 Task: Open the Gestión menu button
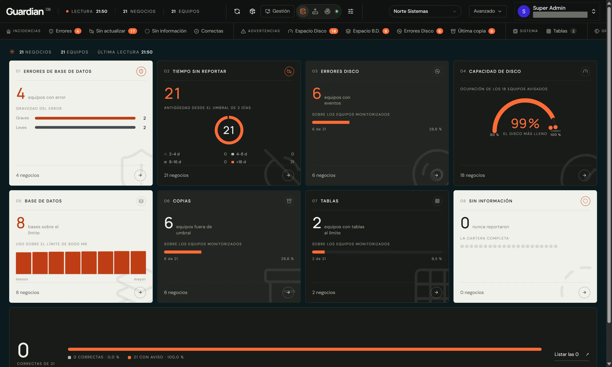277,11
